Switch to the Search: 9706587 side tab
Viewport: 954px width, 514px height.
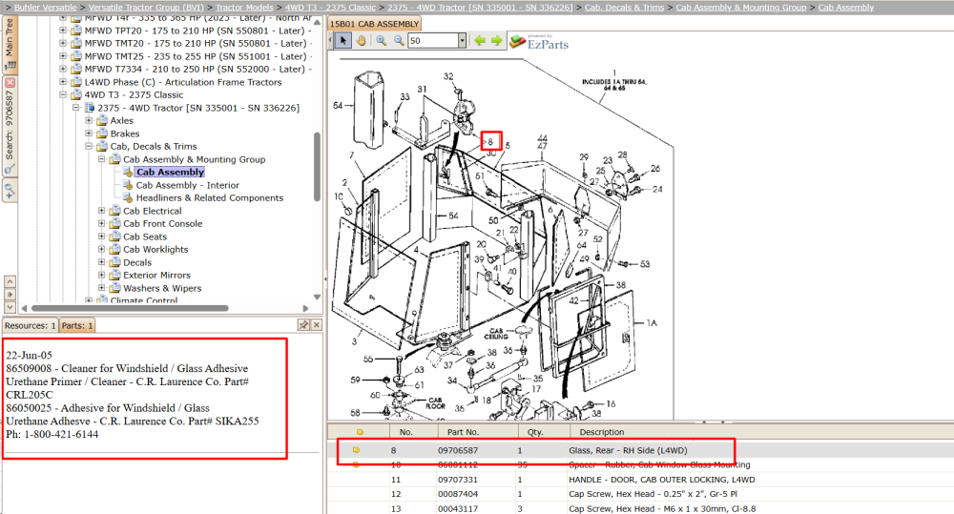pyautogui.click(x=10, y=128)
